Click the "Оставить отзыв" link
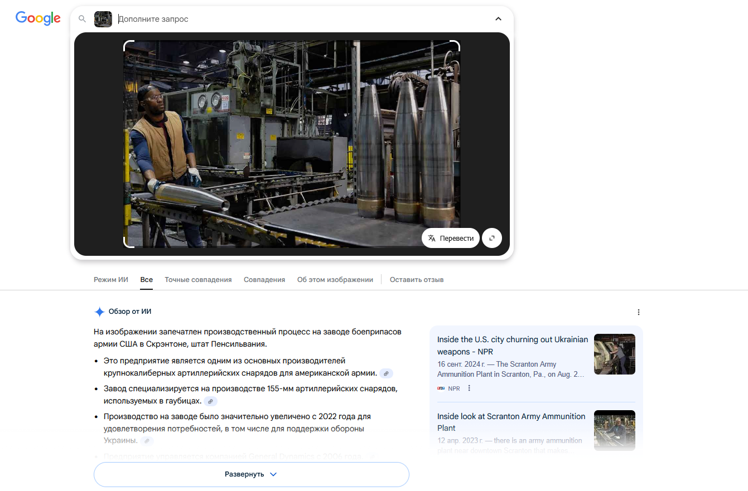The width and height of the screenshot is (748, 491). tap(417, 280)
